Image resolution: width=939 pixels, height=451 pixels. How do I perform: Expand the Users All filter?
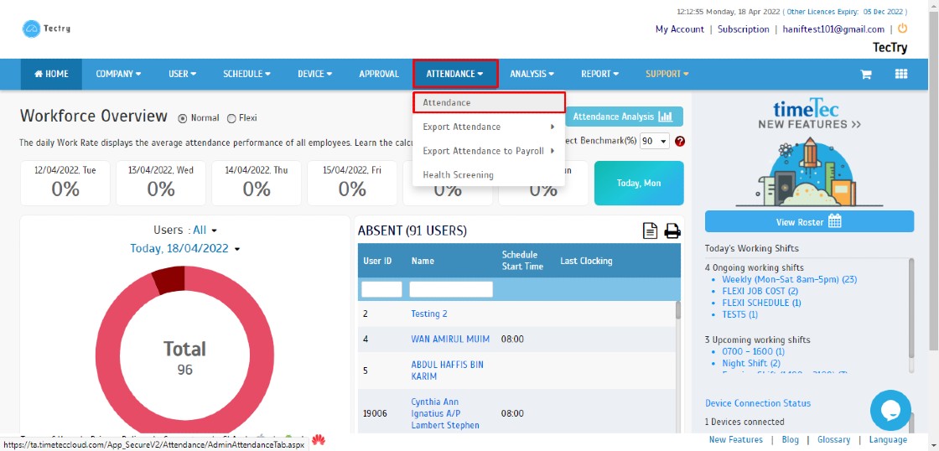[205, 230]
